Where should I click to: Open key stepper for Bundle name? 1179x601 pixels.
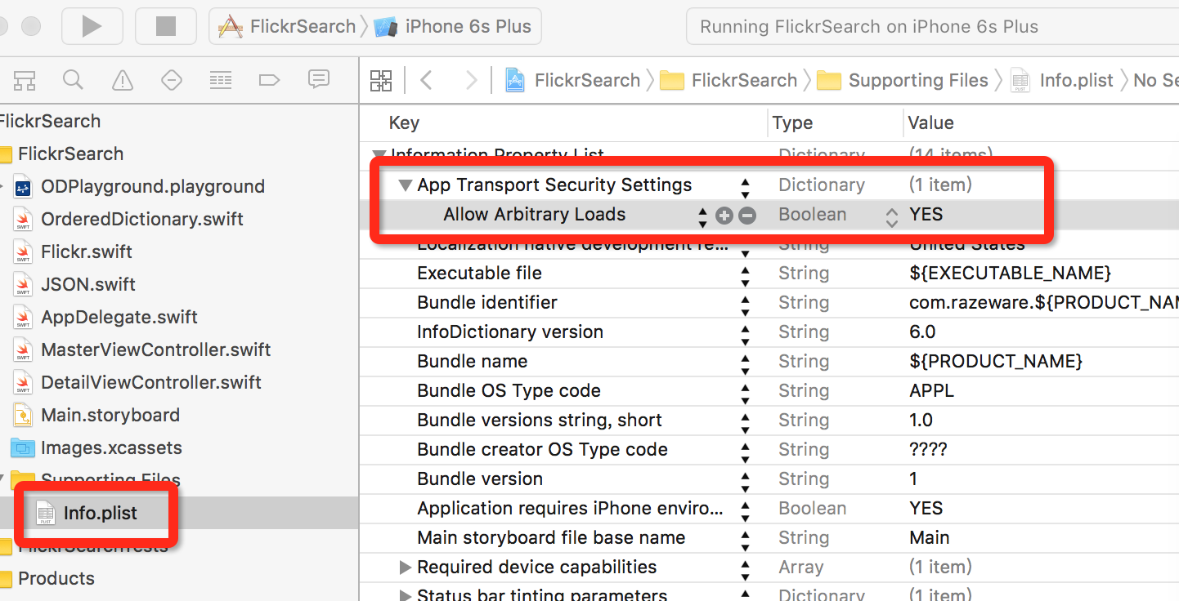tap(745, 363)
